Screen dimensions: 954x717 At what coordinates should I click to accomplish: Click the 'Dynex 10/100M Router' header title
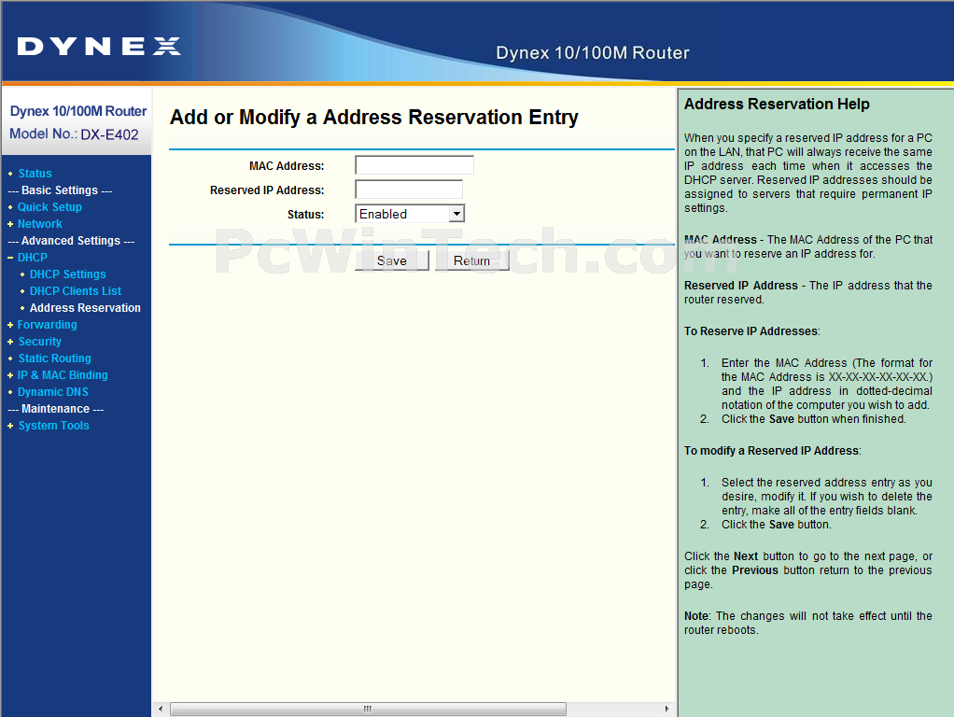(593, 53)
